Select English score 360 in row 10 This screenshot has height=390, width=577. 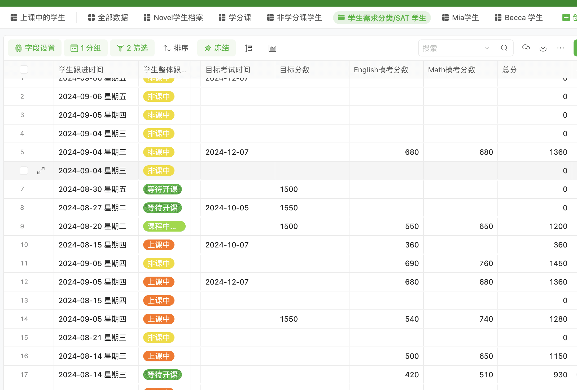[x=412, y=245]
